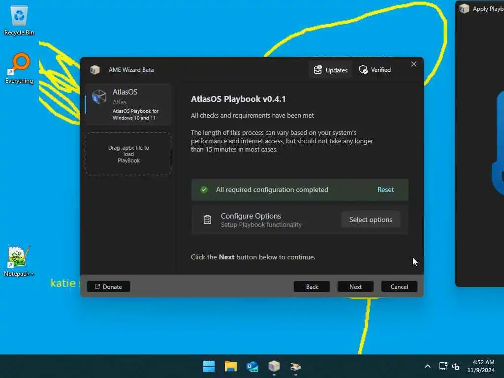Click the AtlasOS playbook cube icon
504x378 pixels.
point(99,97)
